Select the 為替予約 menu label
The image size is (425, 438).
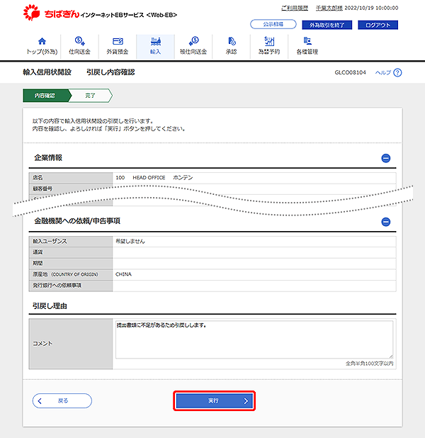point(269,52)
